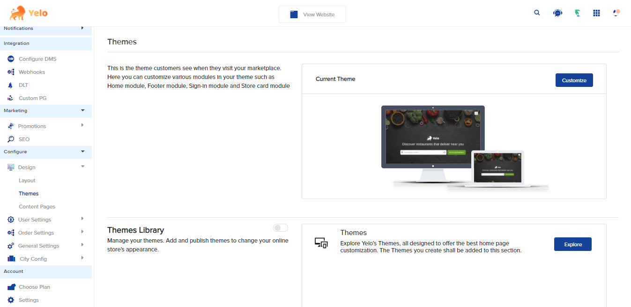This screenshot has width=631, height=307.
Task: Click the Customize button for current theme
Action: coord(574,80)
